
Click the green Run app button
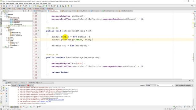(44, 6)
